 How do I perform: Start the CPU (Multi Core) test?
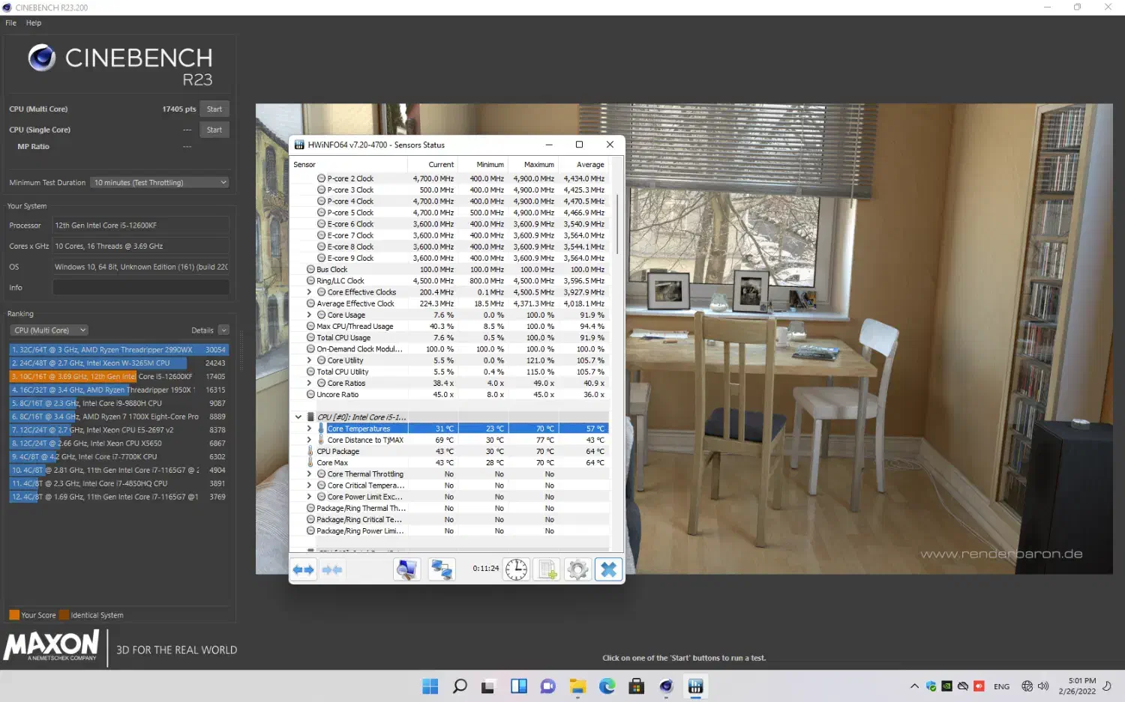pyautogui.click(x=214, y=109)
